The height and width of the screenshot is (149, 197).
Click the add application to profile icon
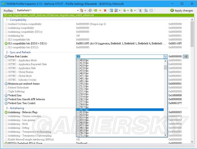click(x=111, y=10)
